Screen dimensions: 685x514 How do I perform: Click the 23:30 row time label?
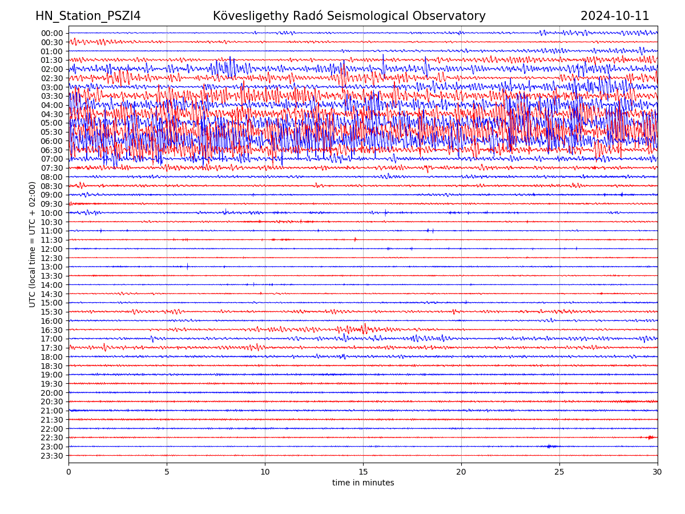[51, 456]
